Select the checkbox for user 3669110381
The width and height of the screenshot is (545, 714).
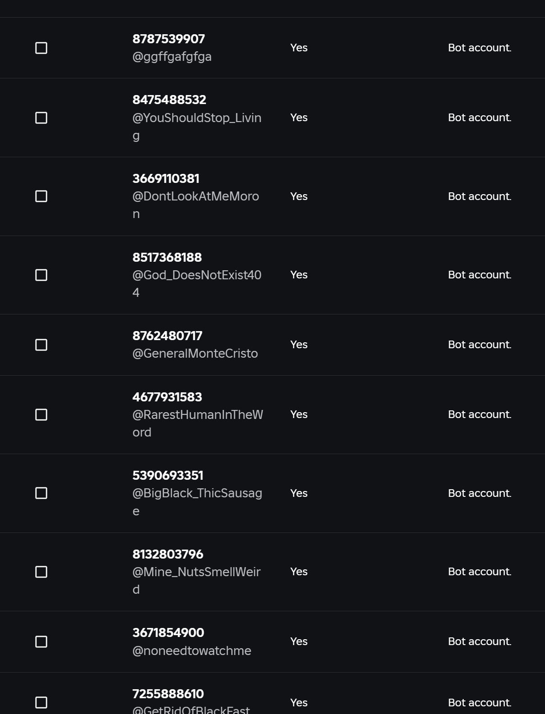[x=41, y=196]
